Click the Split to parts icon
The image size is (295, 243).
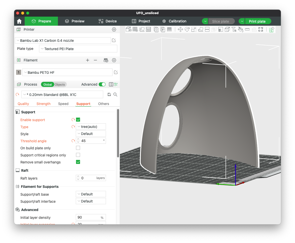pyautogui.click(x=163, y=29)
